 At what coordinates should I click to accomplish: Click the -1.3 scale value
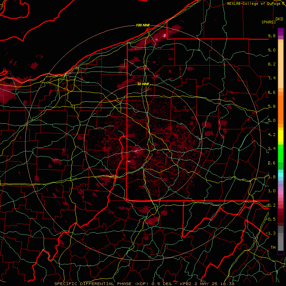coord(271,233)
